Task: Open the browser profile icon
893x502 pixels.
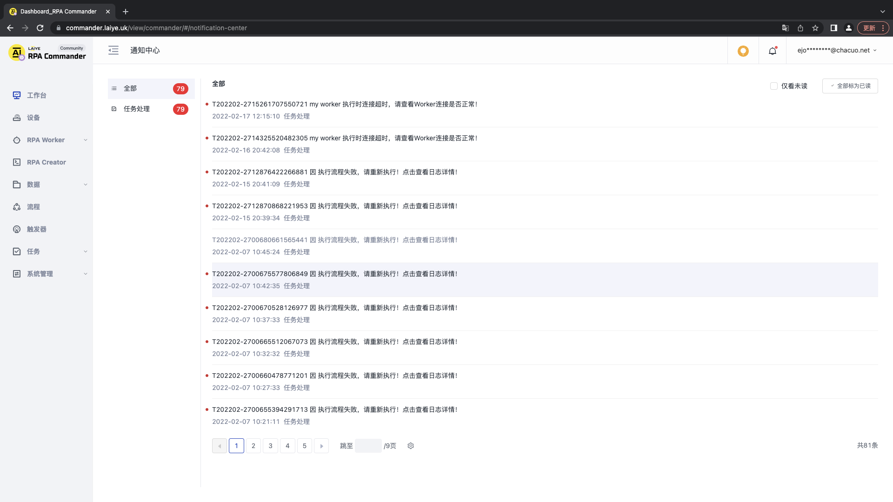Action: 849,28
